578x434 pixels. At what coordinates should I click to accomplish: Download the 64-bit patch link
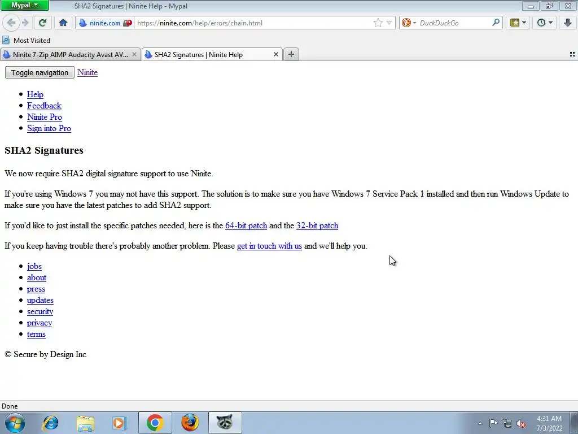246,225
